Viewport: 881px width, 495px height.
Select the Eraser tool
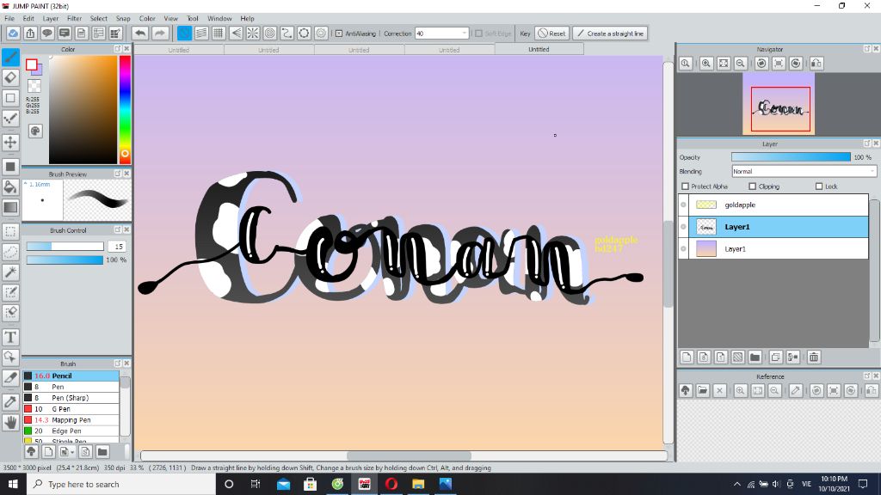10,77
